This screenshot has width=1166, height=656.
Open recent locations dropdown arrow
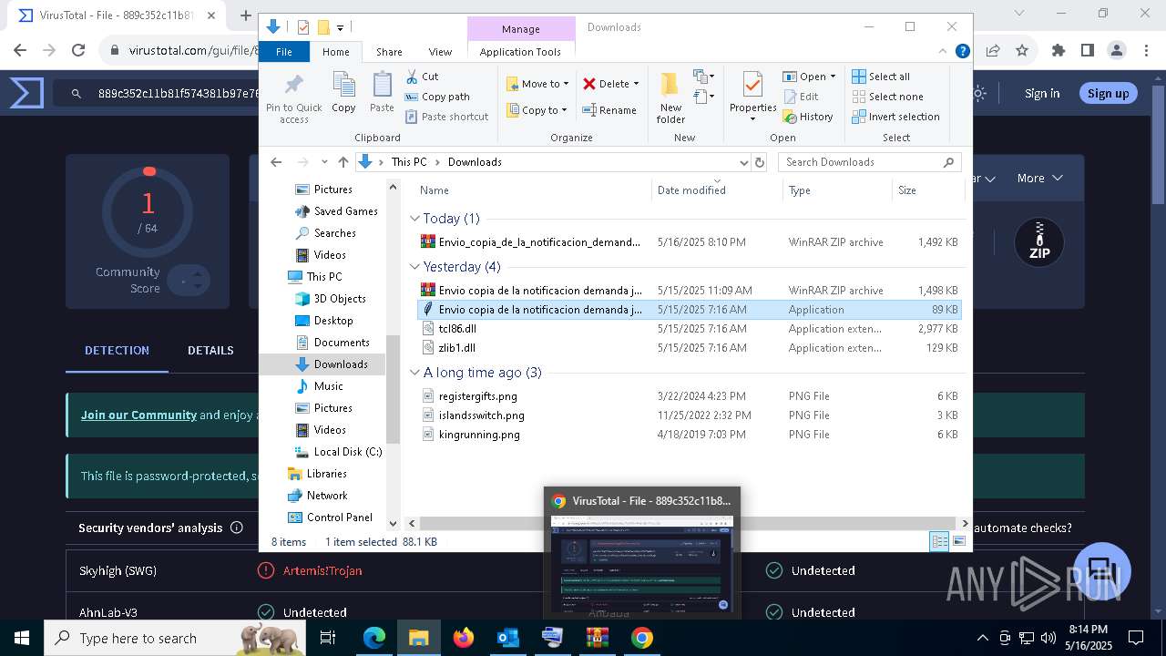(x=324, y=162)
